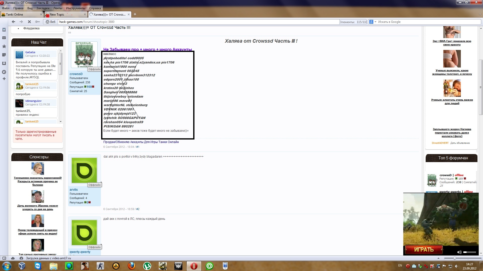Open crowssD's avatar image
The width and height of the screenshot is (483, 271).
[84, 55]
